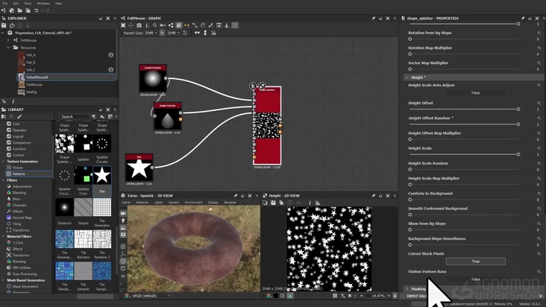Click the info 'i' icon in graph toolbar

coord(147,25)
